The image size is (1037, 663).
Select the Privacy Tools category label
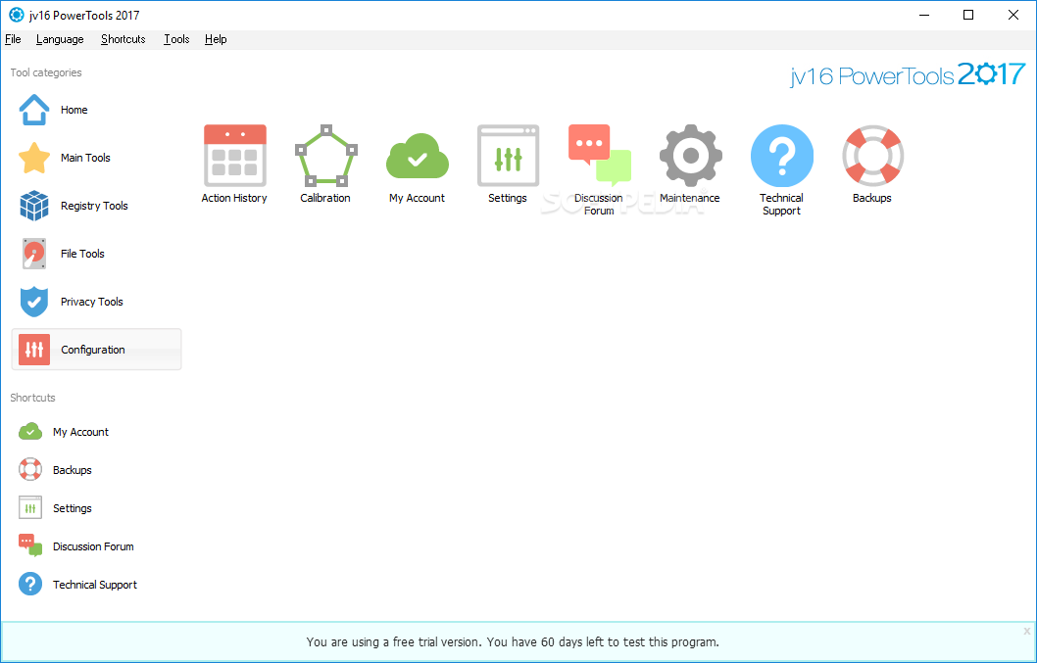click(92, 302)
